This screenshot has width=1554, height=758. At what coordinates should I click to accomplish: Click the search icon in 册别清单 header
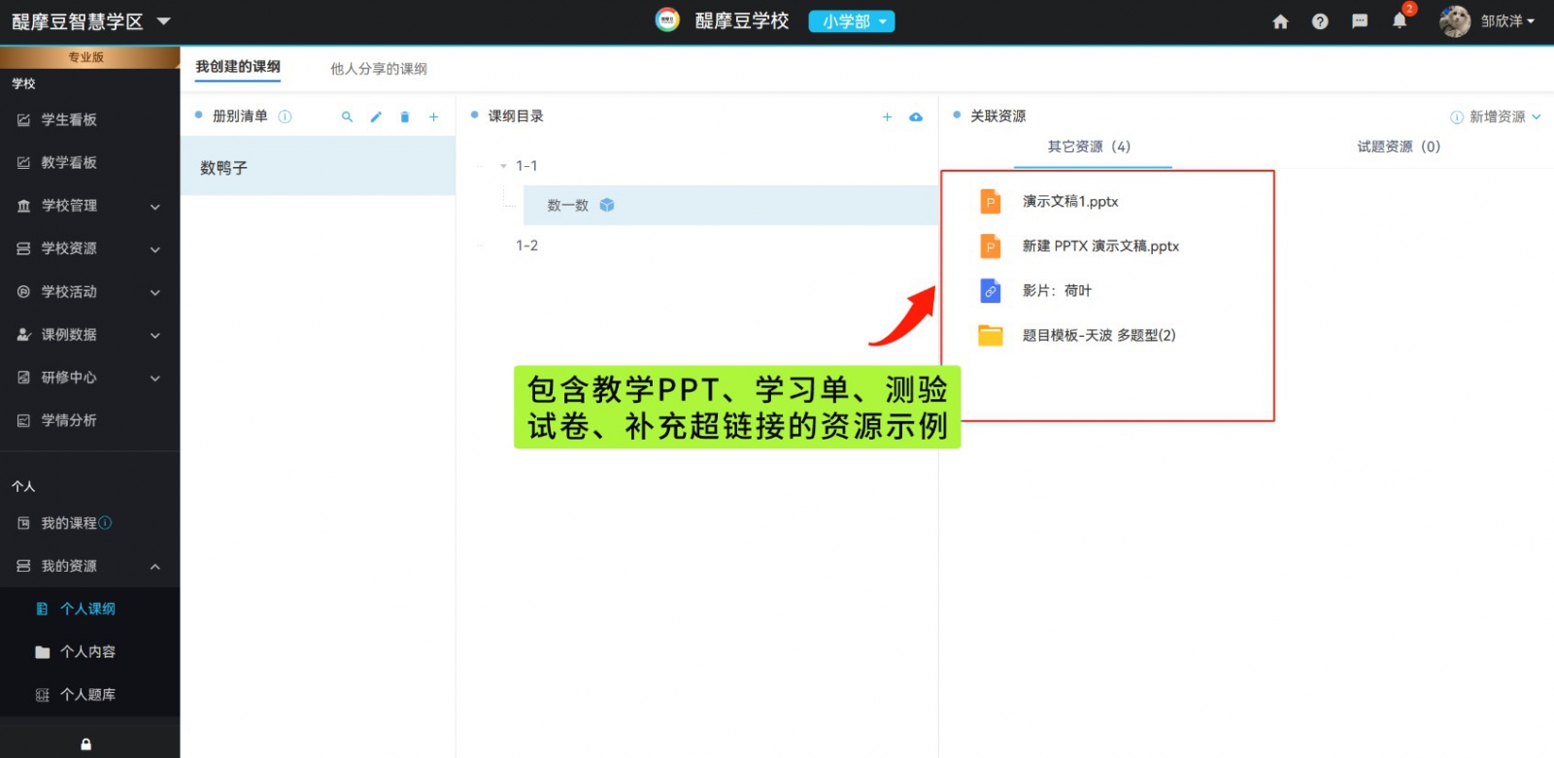[347, 117]
